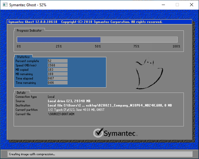Click the Details group label

(21, 93)
